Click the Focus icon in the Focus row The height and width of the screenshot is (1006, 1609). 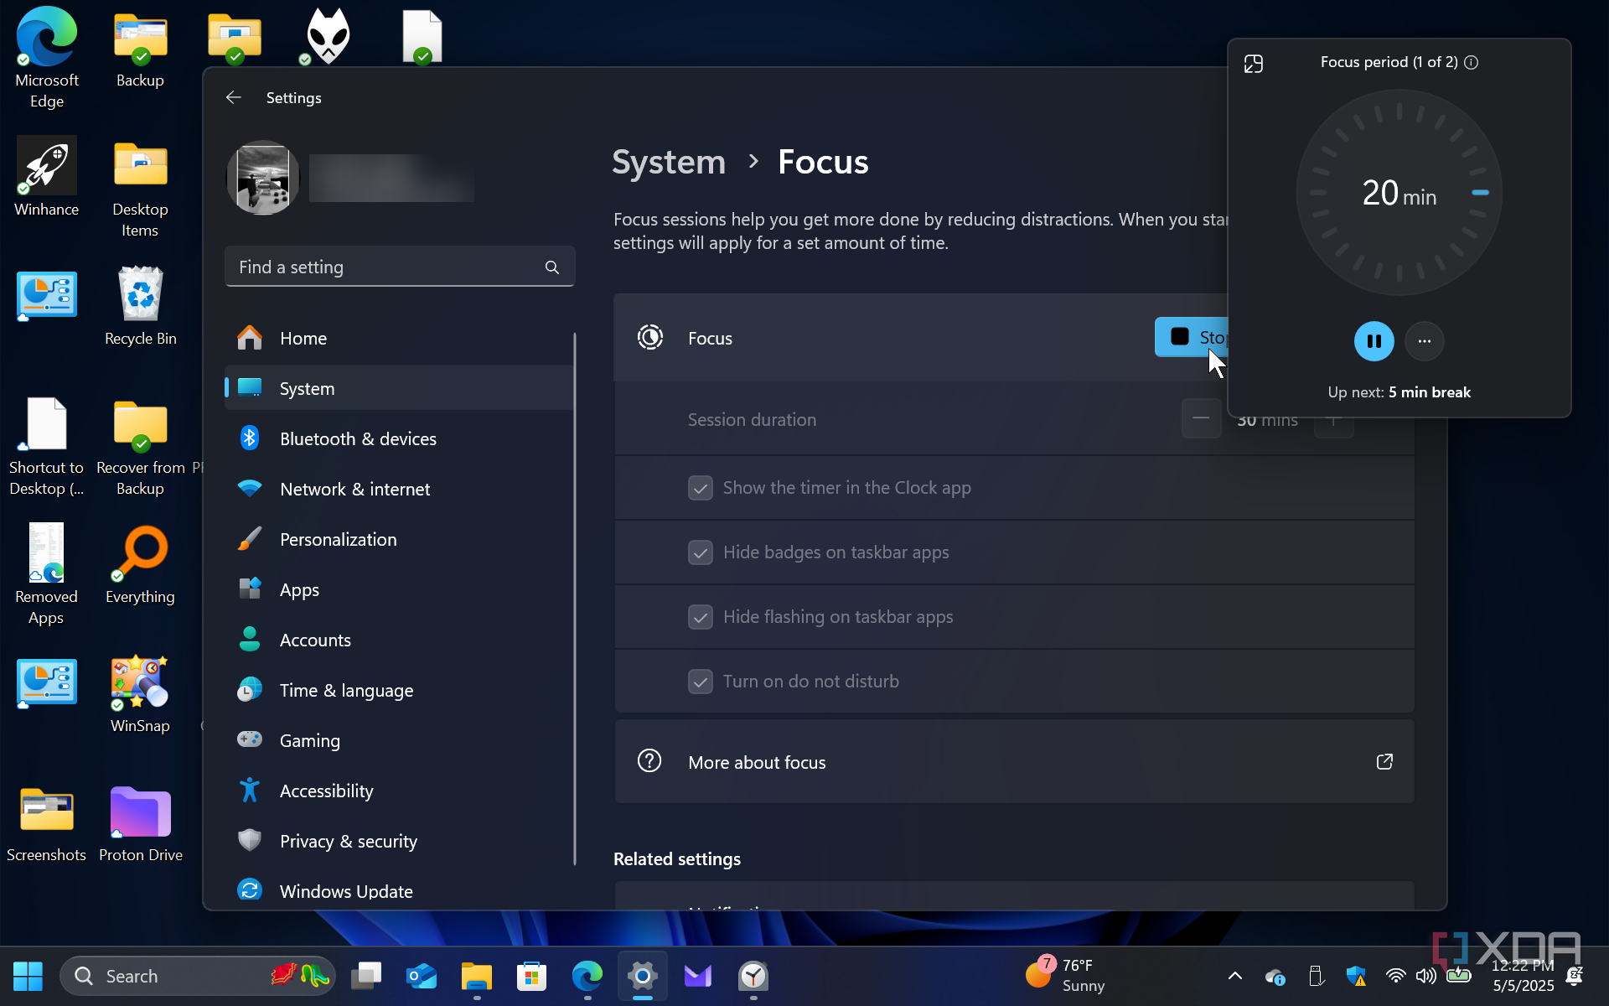[x=650, y=338]
